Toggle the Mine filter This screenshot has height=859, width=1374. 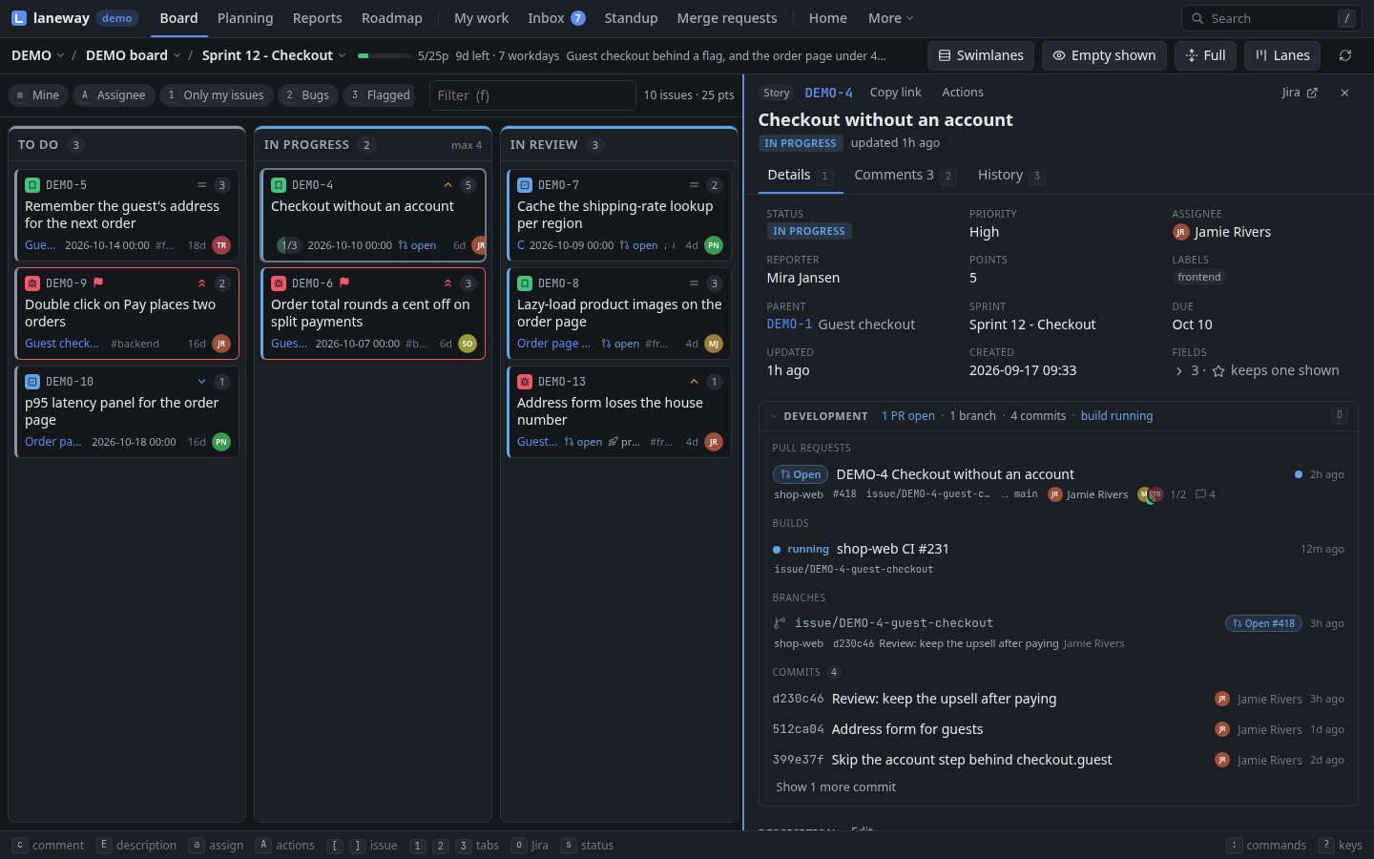pyautogui.click(x=37, y=95)
